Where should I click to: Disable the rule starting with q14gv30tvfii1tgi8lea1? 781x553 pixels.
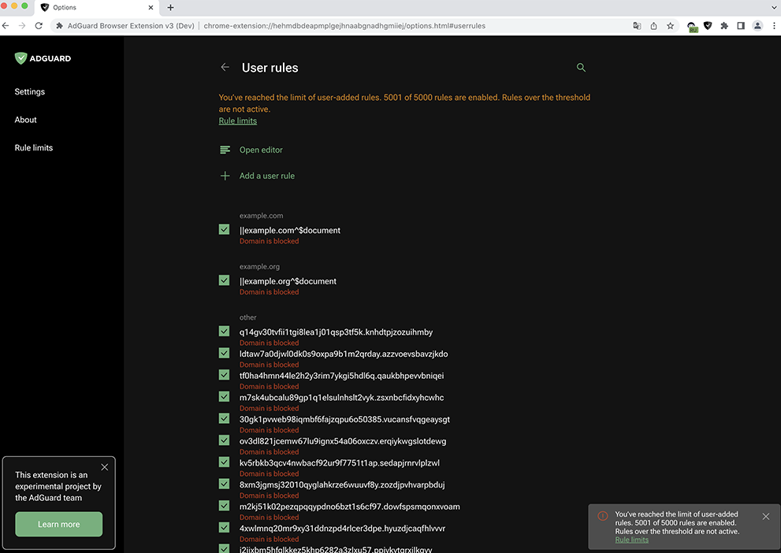point(225,332)
